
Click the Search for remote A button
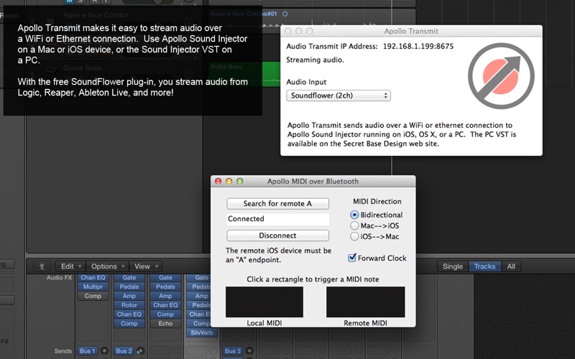(x=277, y=204)
